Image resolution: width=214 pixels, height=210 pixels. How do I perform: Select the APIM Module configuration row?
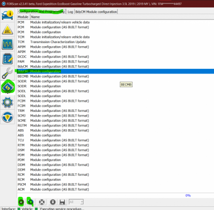[x=115, y=51]
